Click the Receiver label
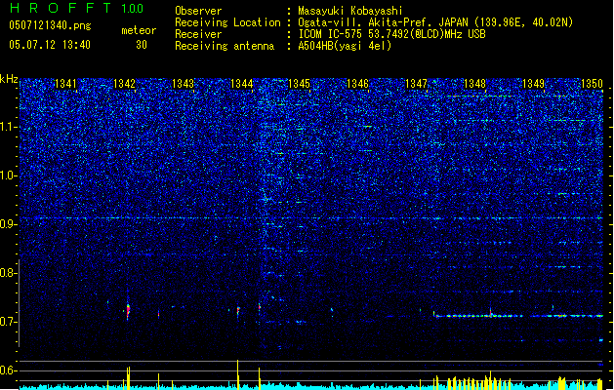The width and height of the screenshot is (614, 390). [x=198, y=34]
